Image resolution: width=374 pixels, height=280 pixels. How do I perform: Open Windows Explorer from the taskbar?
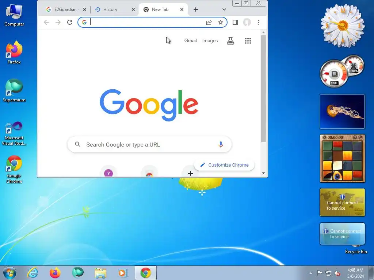coord(100,273)
